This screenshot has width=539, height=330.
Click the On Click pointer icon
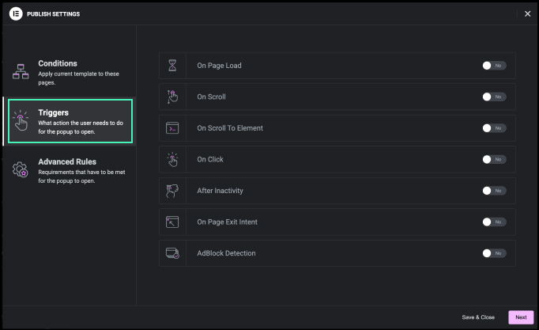[x=172, y=159]
